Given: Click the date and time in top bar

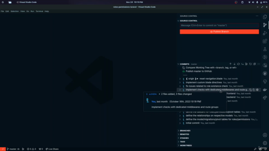Looking at the screenshot, I should pos(134,2).
